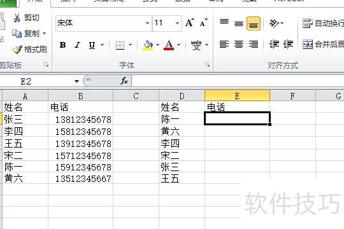Open text orientation dropdown arrow
The height and width of the screenshot is (229, 344).
point(282,23)
